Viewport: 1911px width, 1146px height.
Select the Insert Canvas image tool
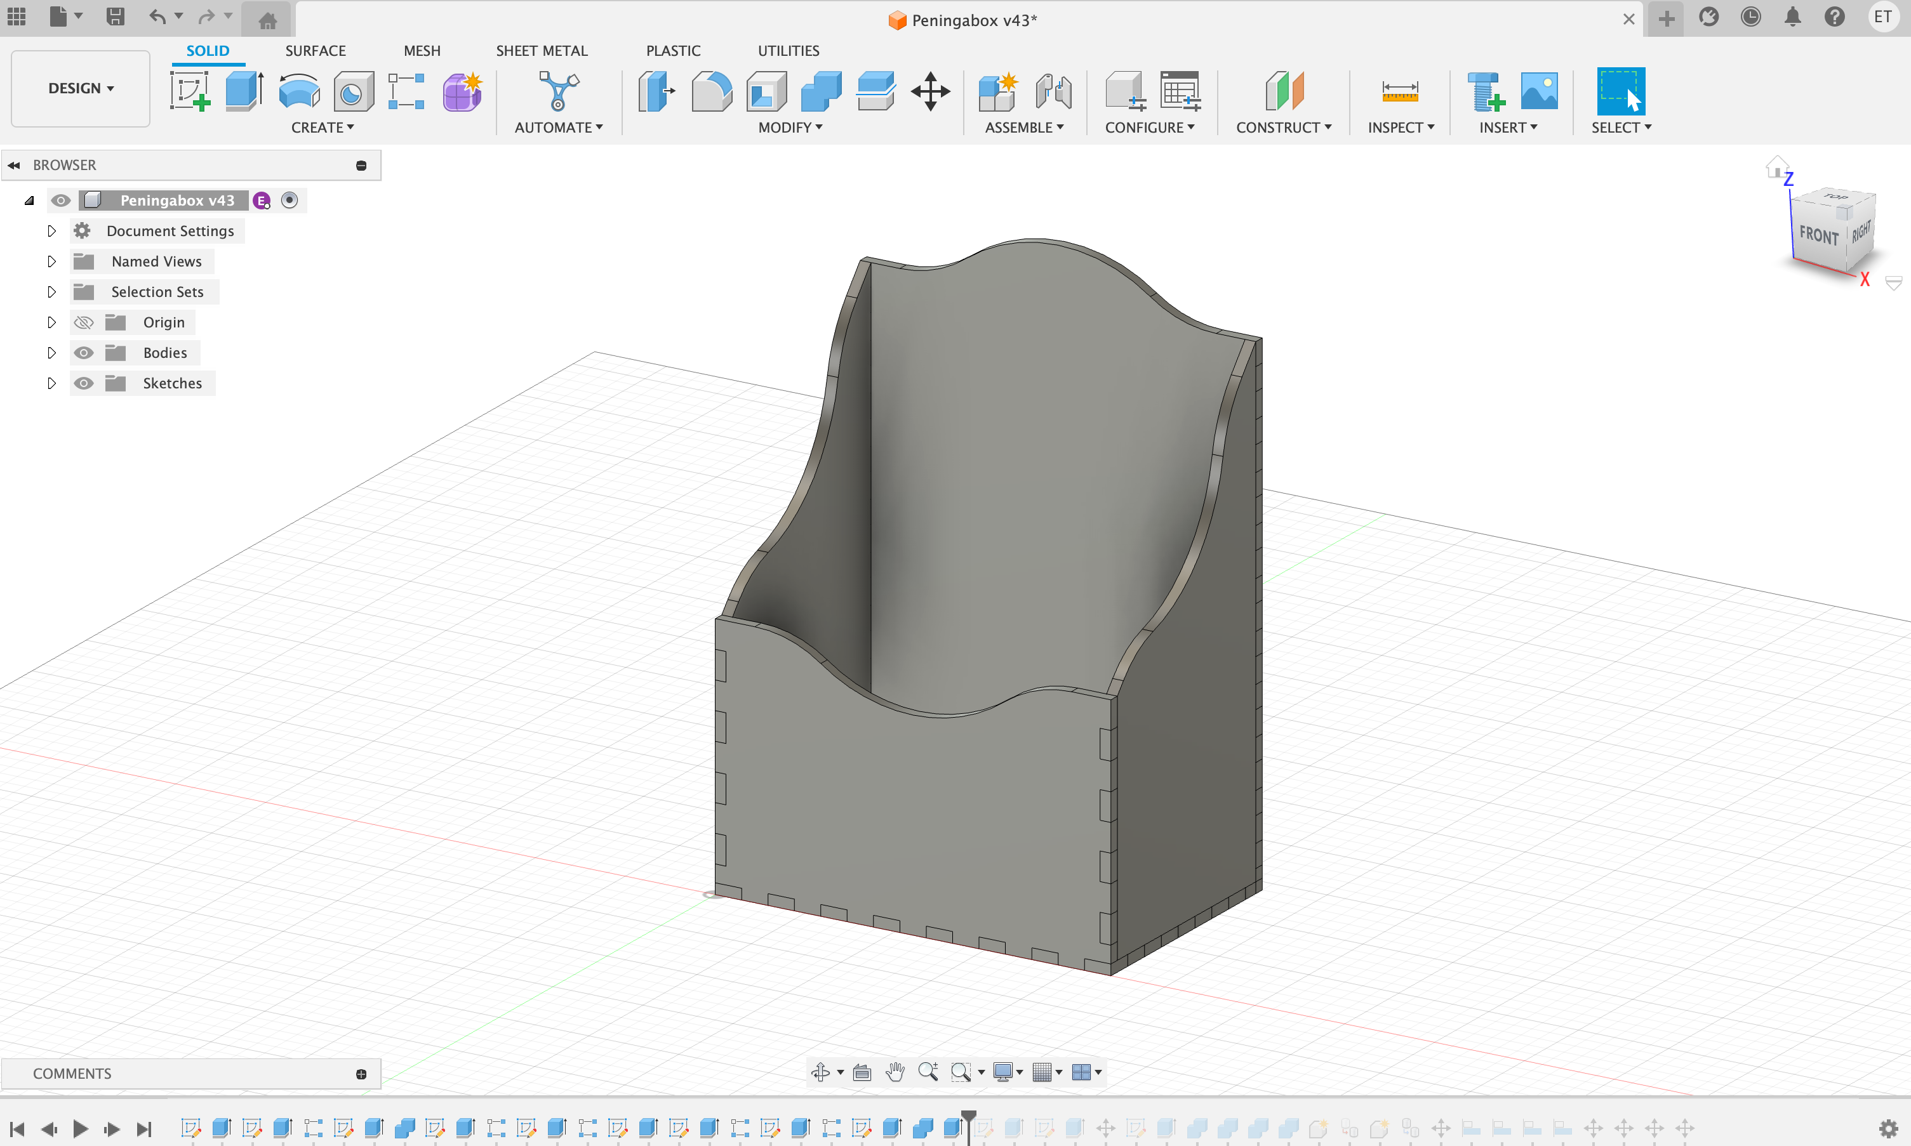[x=1539, y=91]
